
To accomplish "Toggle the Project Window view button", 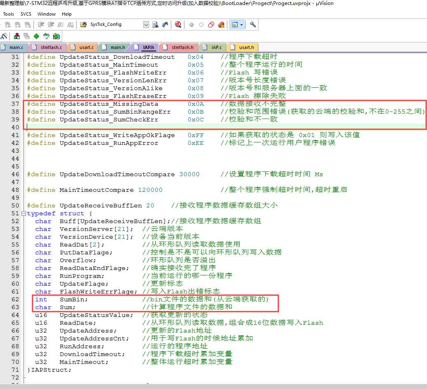I will point(234,25).
